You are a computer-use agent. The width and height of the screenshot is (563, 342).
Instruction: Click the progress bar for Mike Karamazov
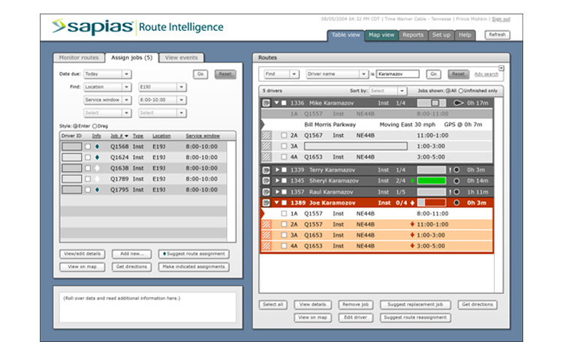(x=432, y=103)
